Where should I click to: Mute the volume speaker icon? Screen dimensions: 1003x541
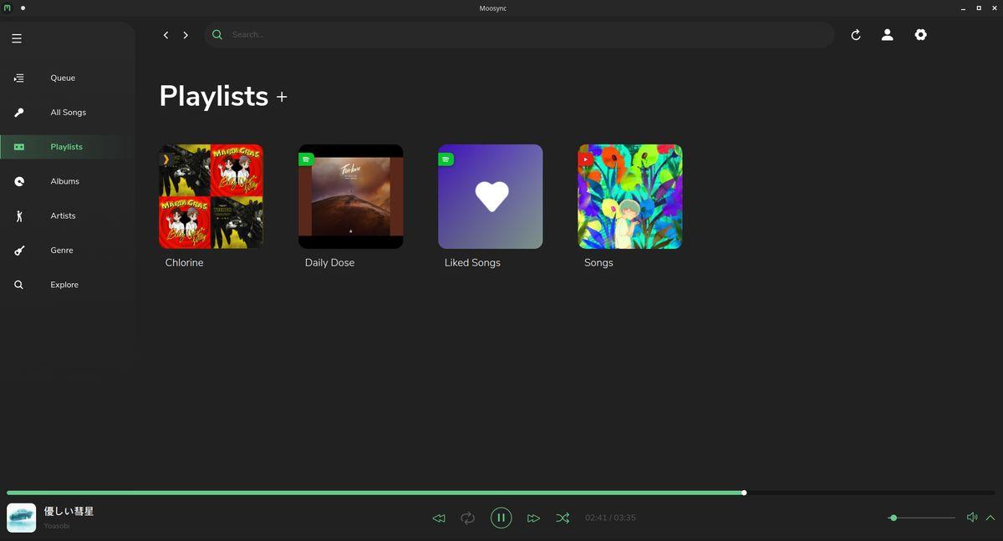[972, 518]
